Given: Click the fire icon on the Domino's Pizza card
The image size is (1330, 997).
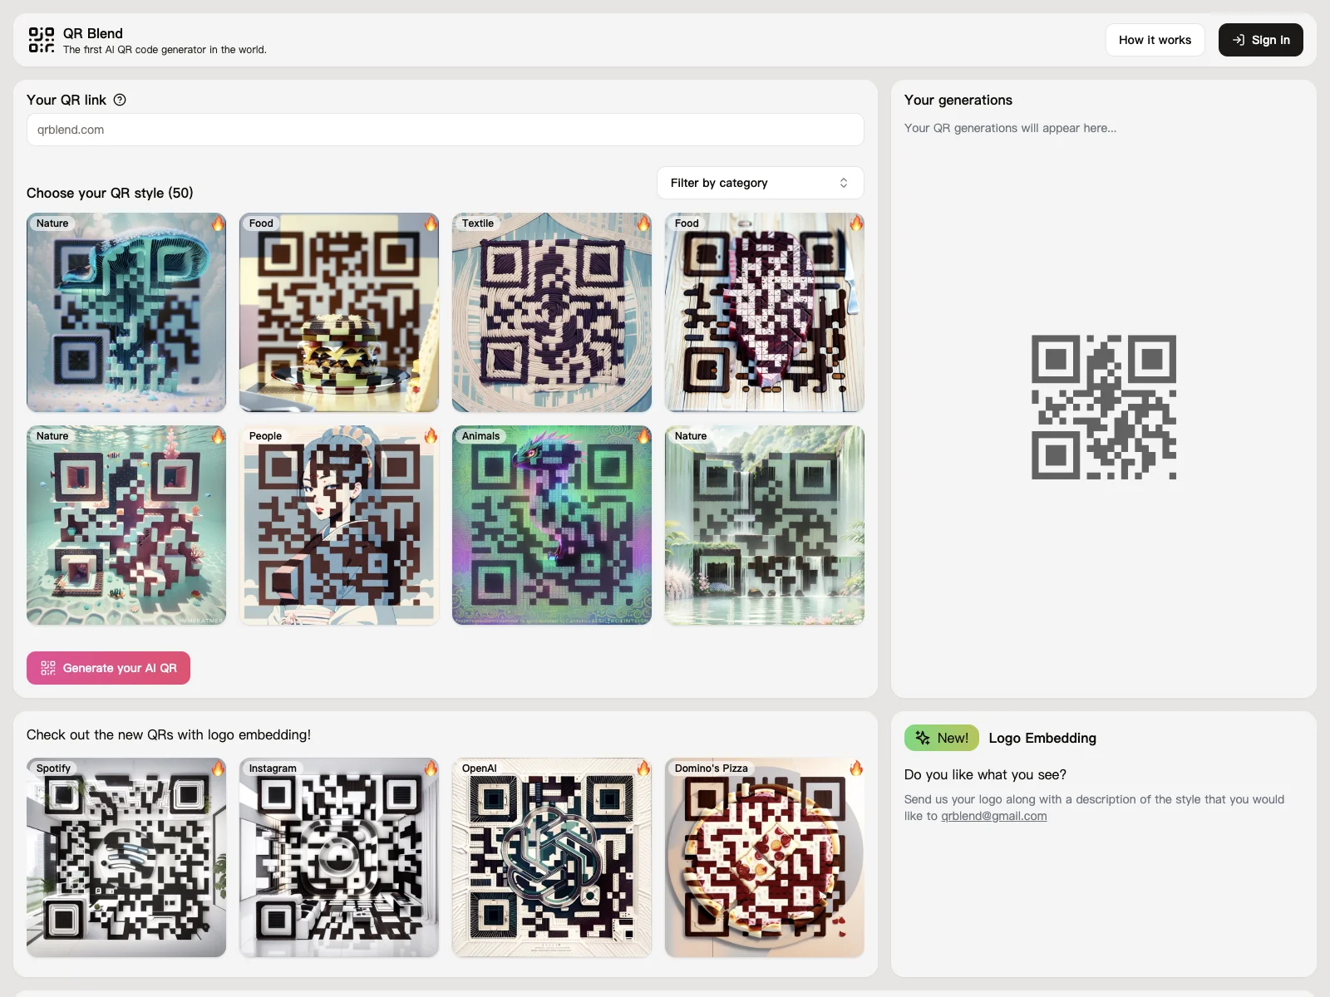Looking at the screenshot, I should tap(856, 768).
